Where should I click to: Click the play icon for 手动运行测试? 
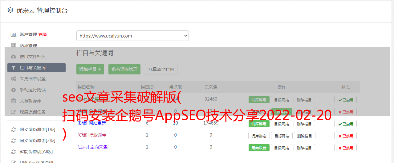point(14,90)
